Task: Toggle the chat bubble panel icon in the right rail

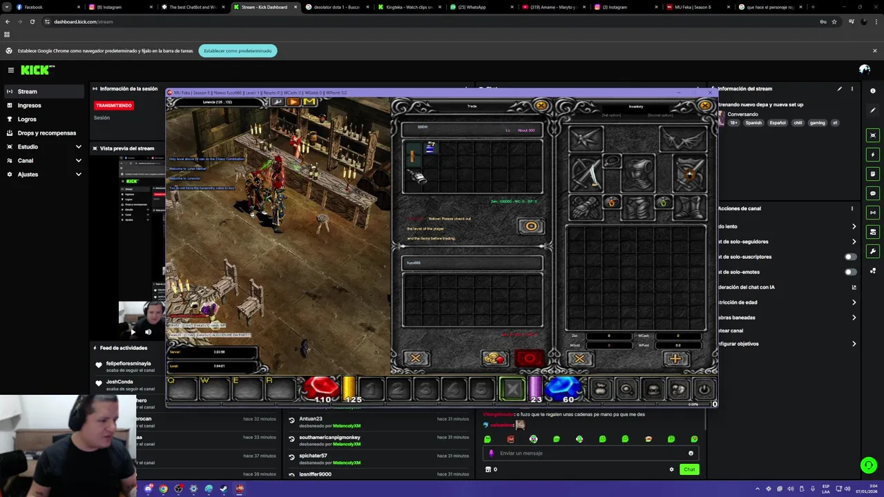Action: [873, 193]
